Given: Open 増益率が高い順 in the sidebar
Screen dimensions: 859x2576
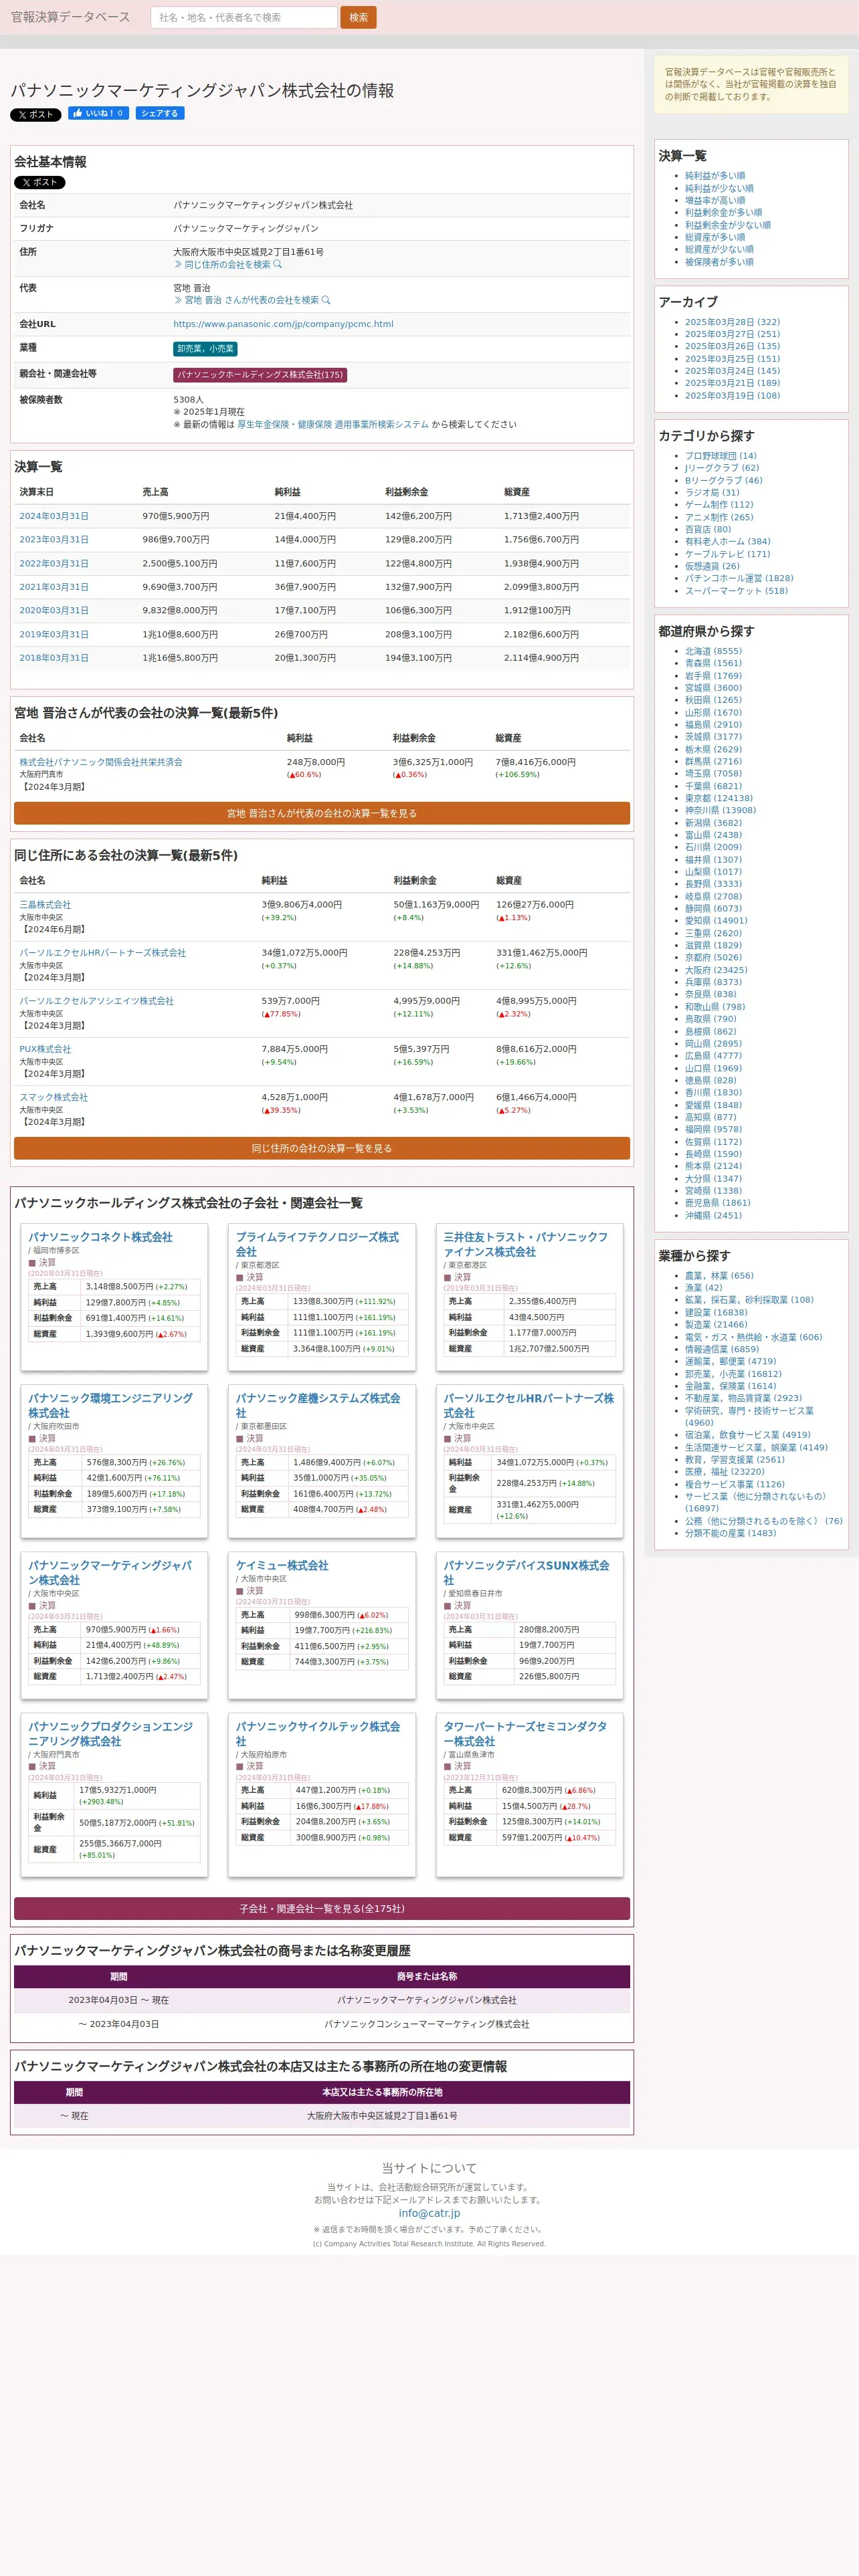Looking at the screenshot, I should [x=715, y=200].
